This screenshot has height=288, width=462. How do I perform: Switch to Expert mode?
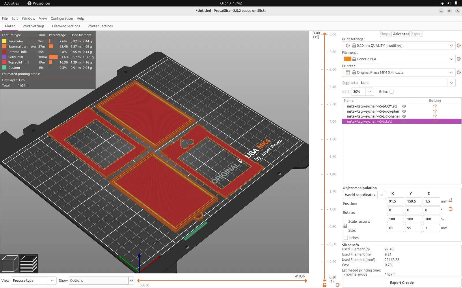[x=416, y=34]
